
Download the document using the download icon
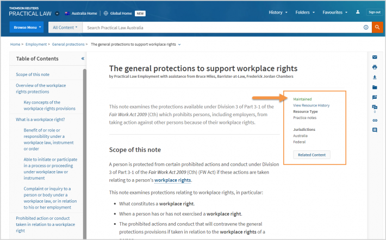click(375, 77)
